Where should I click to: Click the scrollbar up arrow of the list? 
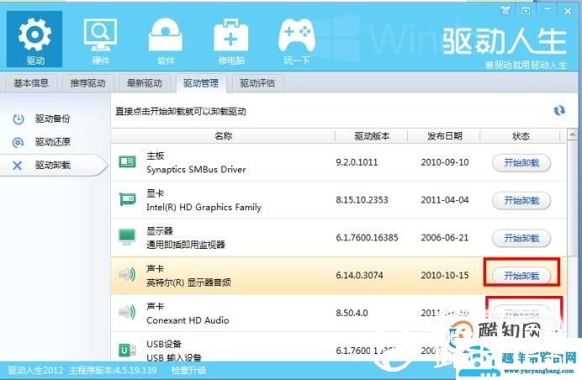[x=573, y=134]
